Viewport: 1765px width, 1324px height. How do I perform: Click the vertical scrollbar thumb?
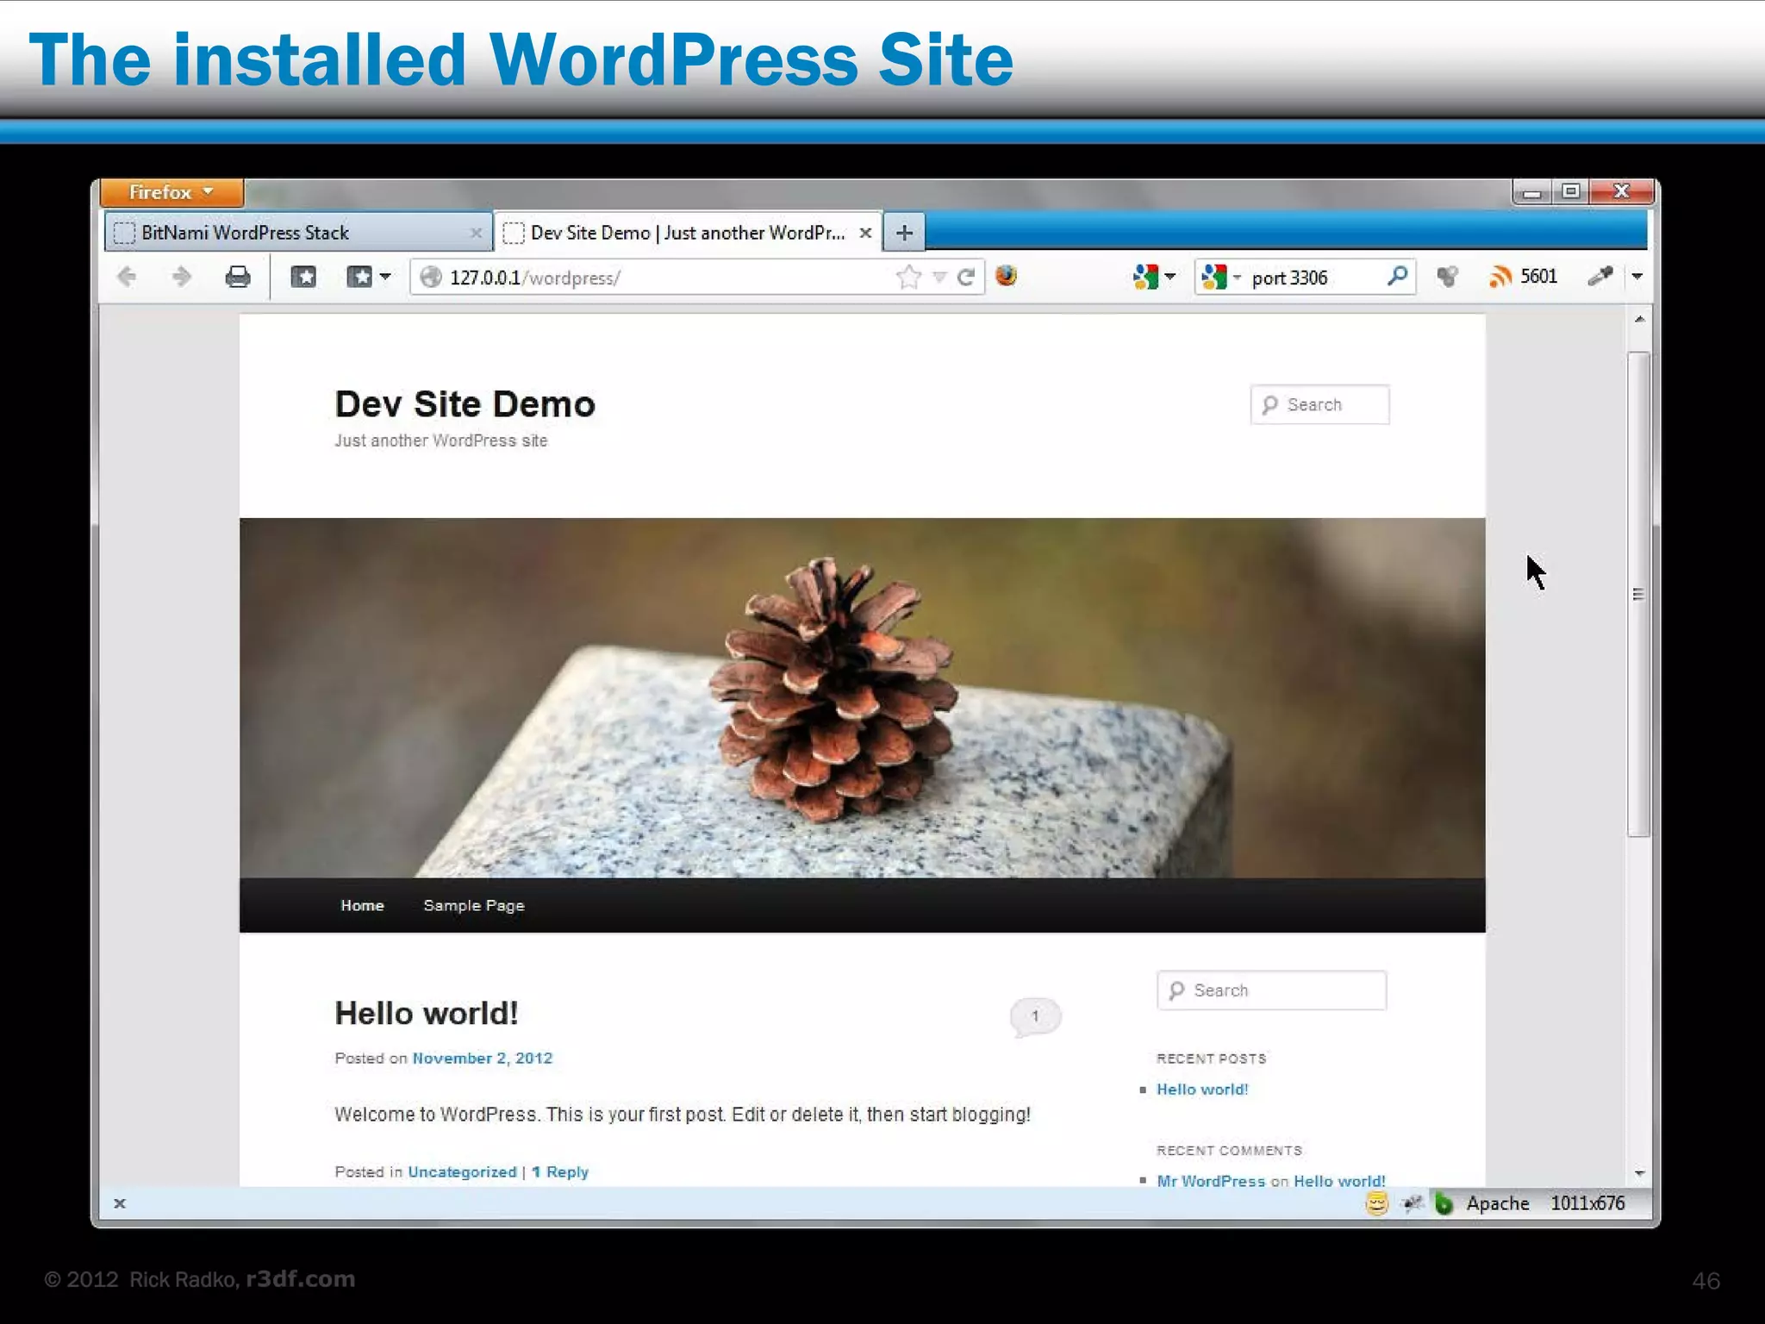tap(1638, 594)
